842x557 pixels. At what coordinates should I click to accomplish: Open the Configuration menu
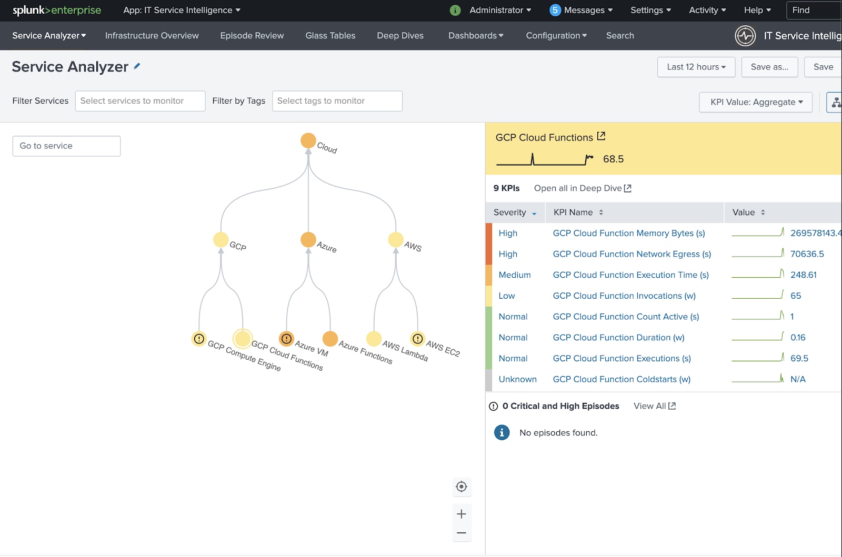556,36
